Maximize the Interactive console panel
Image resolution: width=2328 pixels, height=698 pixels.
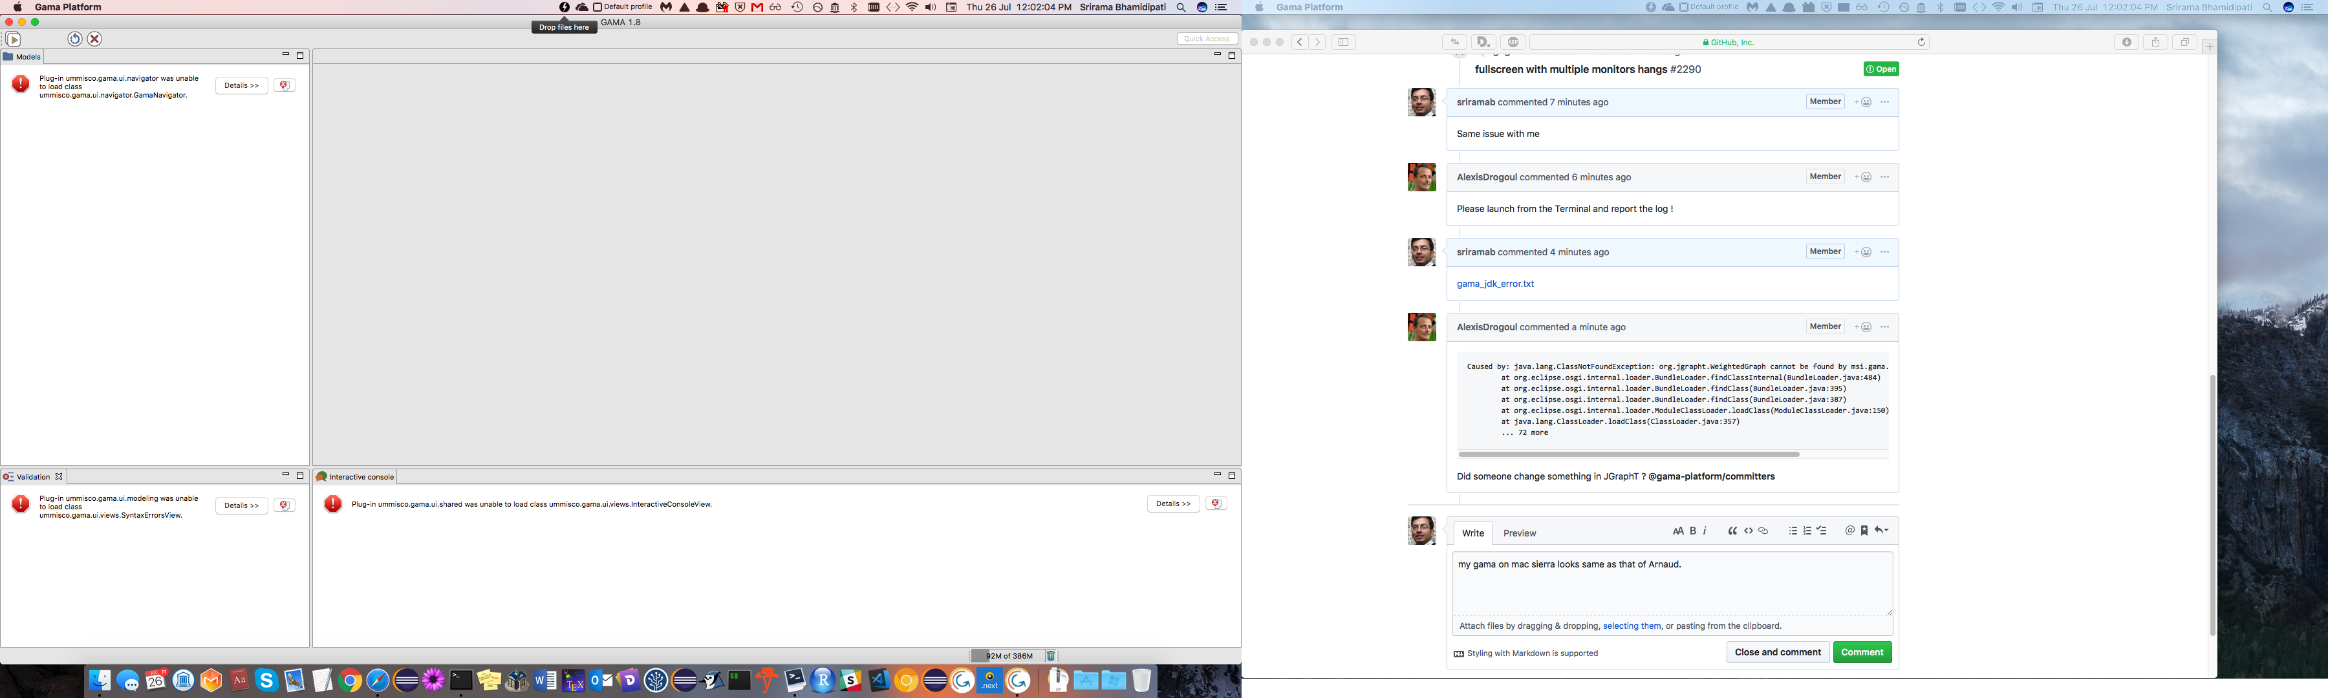[1232, 476]
